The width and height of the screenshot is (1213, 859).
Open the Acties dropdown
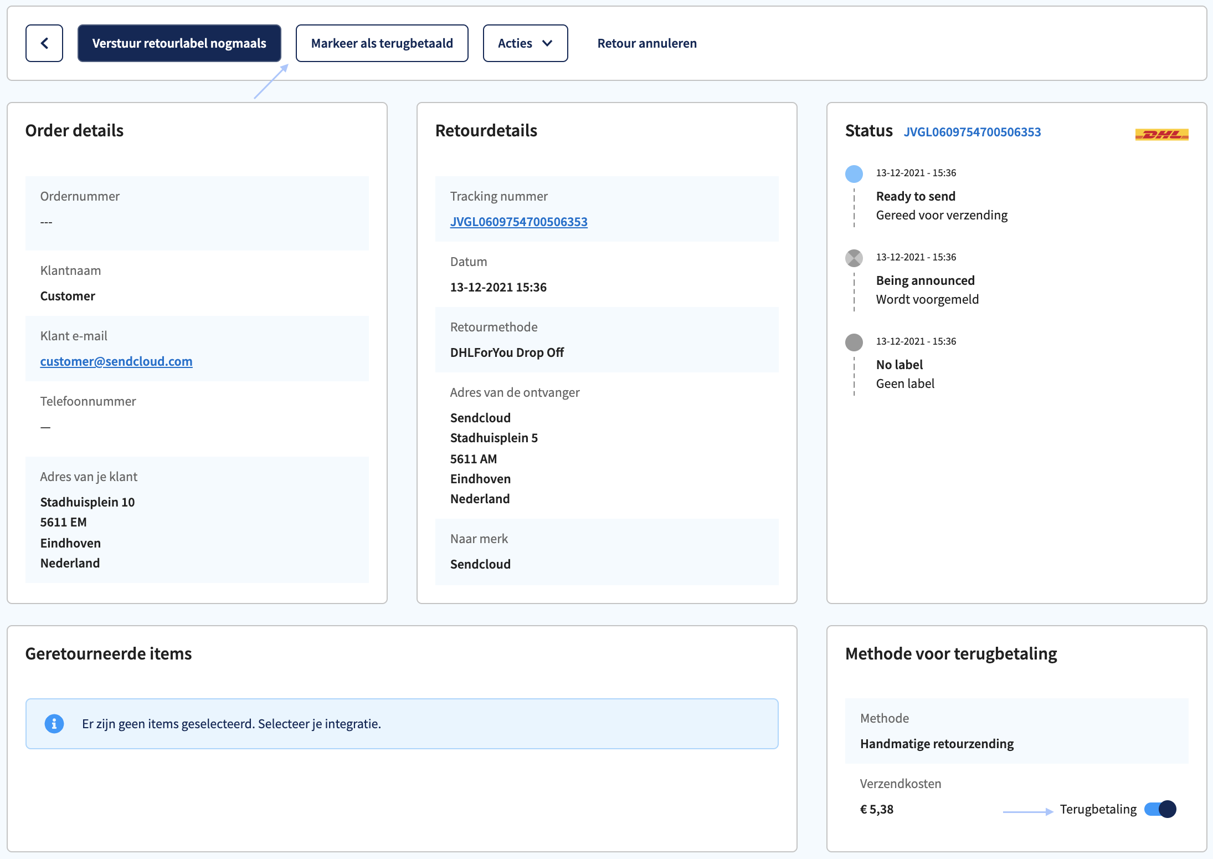pos(525,43)
